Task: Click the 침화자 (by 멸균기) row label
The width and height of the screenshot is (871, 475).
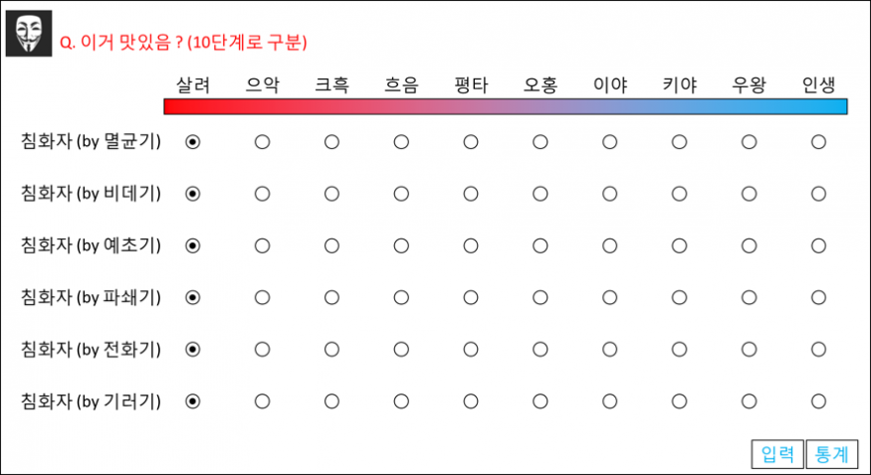Action: click(91, 142)
